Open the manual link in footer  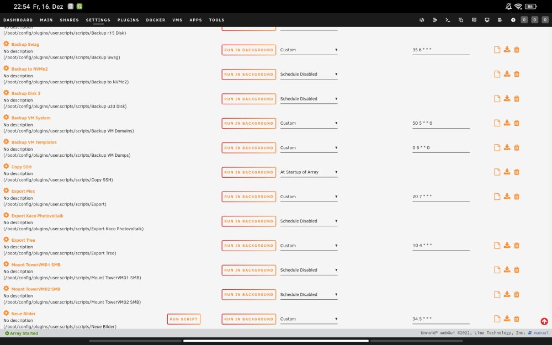(538, 333)
